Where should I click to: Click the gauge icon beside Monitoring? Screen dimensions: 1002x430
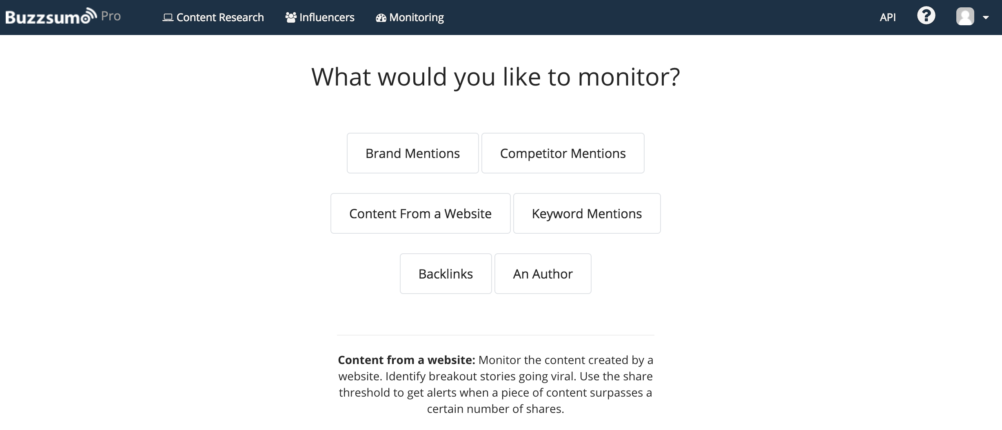[x=381, y=18]
